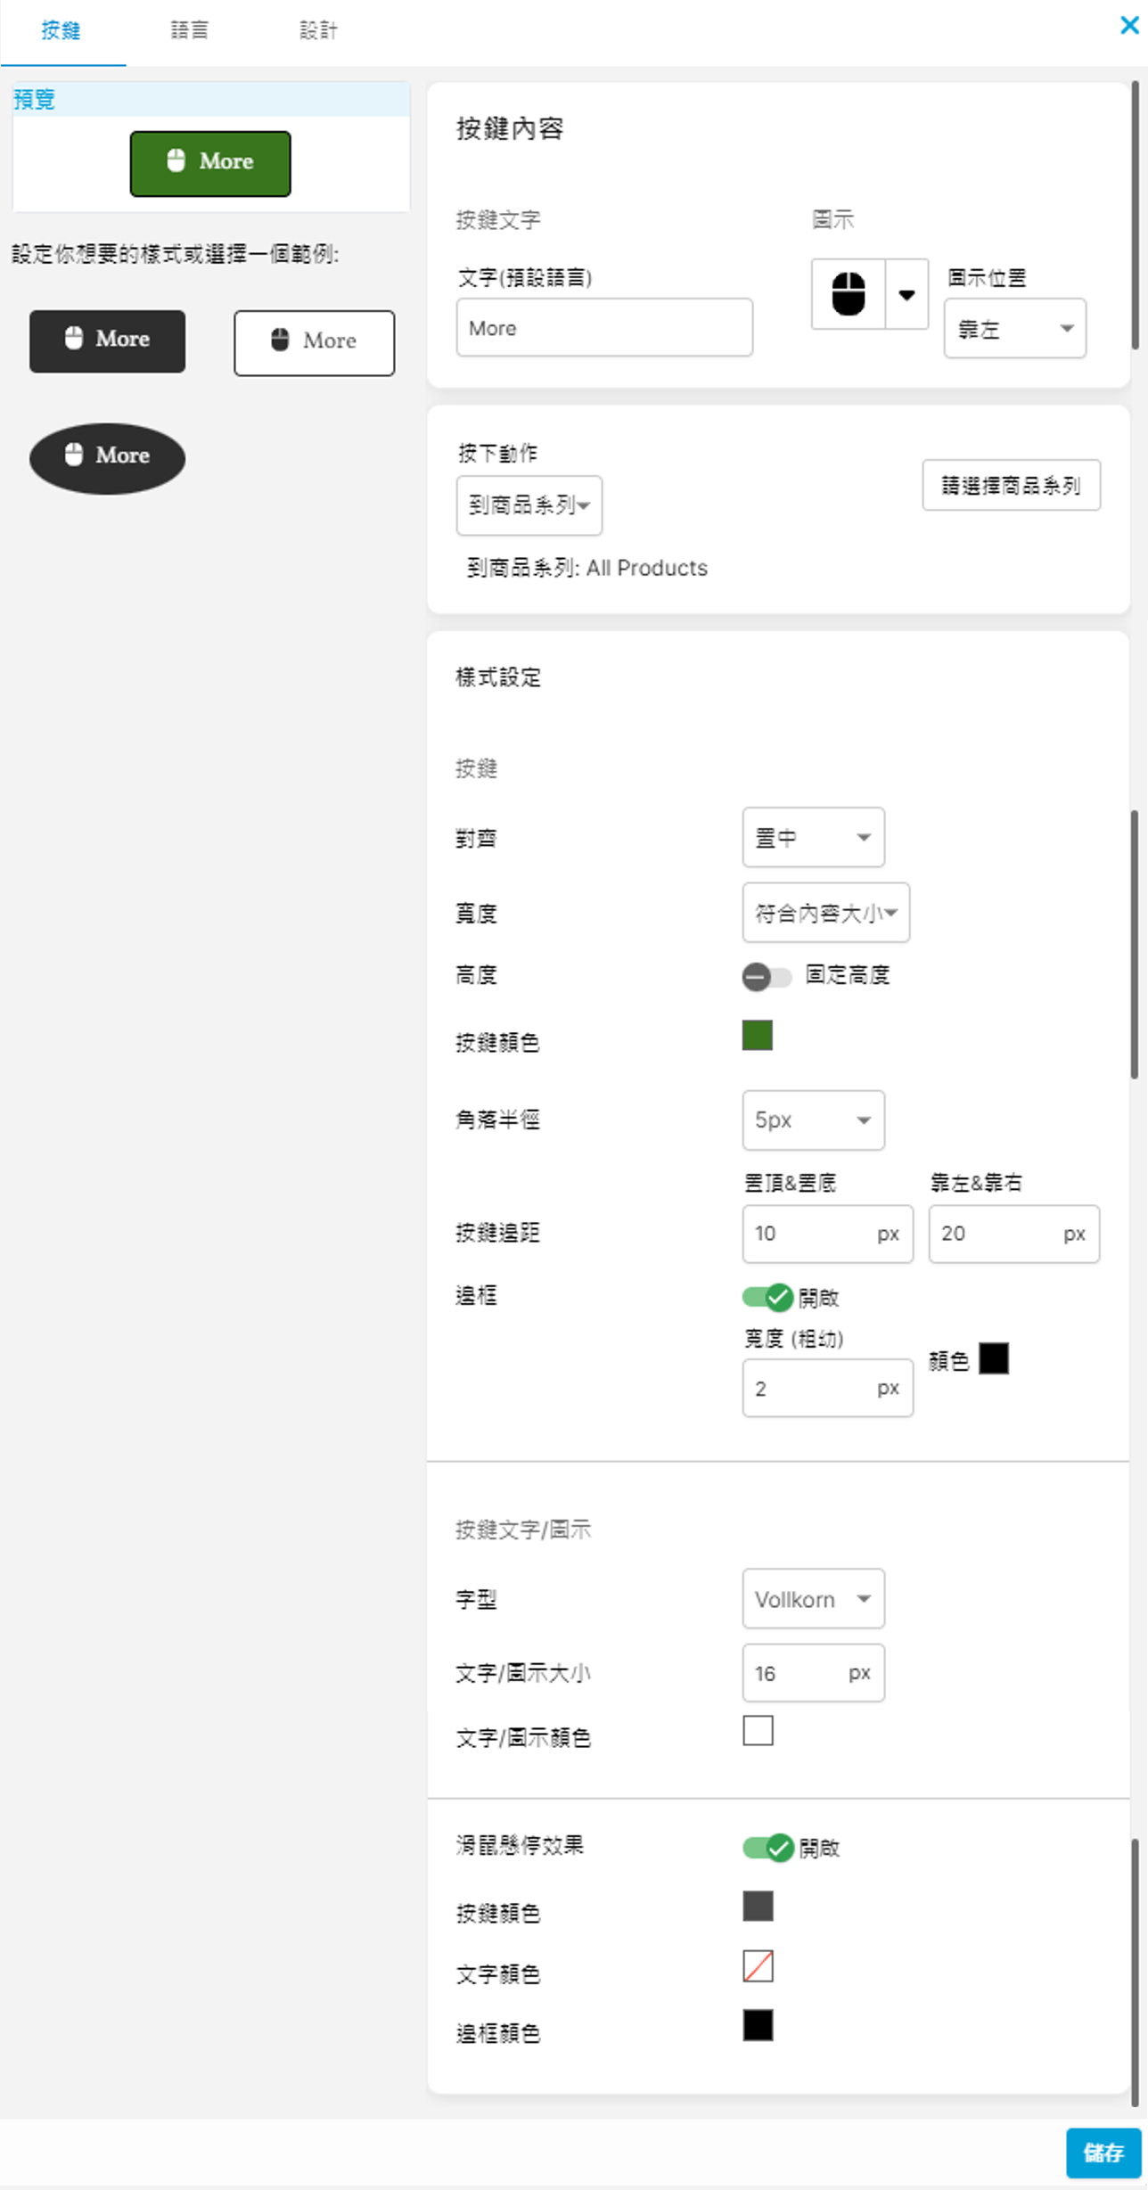
Task: Open the green 按鍵顏色 color swatch
Action: coord(758,1036)
